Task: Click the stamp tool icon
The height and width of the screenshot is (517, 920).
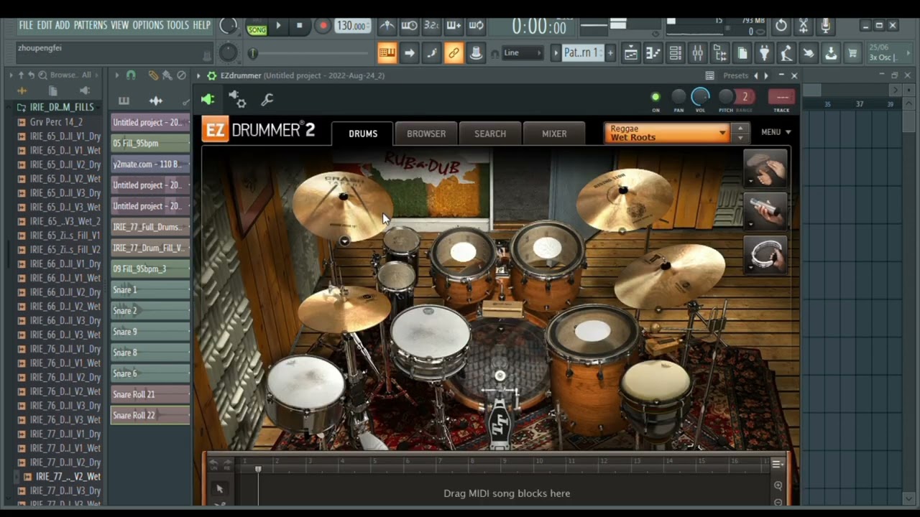Action: click(476, 52)
